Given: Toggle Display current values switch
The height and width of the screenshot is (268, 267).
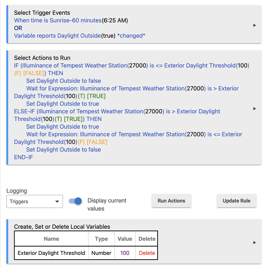Looking at the screenshot, I should point(75,201).
